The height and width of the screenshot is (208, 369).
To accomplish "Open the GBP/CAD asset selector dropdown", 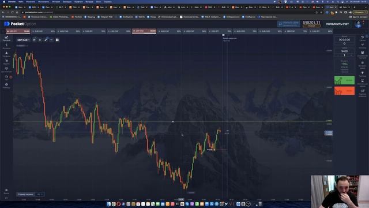I will pyautogui.click(x=23, y=40).
